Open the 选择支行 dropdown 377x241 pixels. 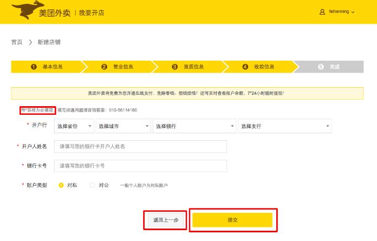tap(285, 126)
